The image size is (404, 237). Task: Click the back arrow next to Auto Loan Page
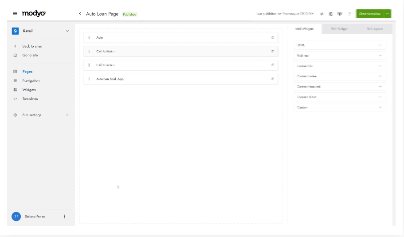pos(80,14)
